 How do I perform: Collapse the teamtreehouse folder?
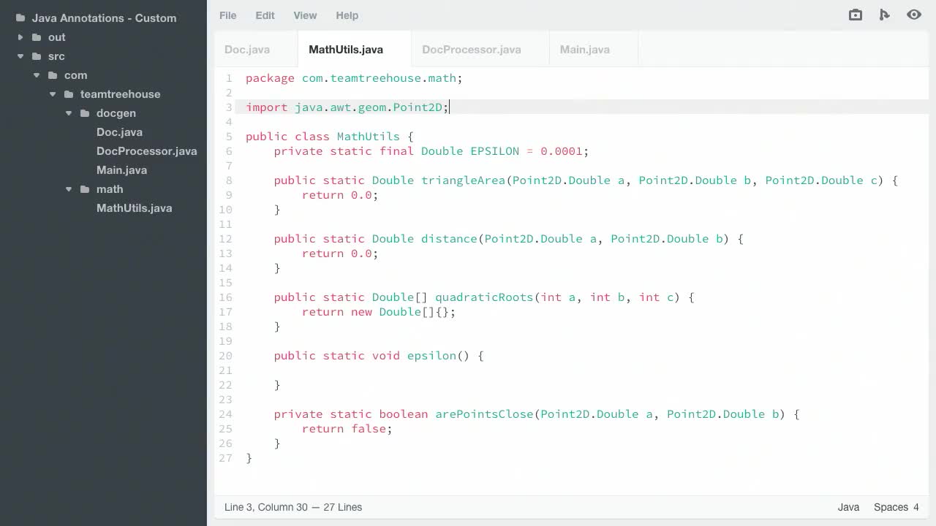click(x=52, y=94)
